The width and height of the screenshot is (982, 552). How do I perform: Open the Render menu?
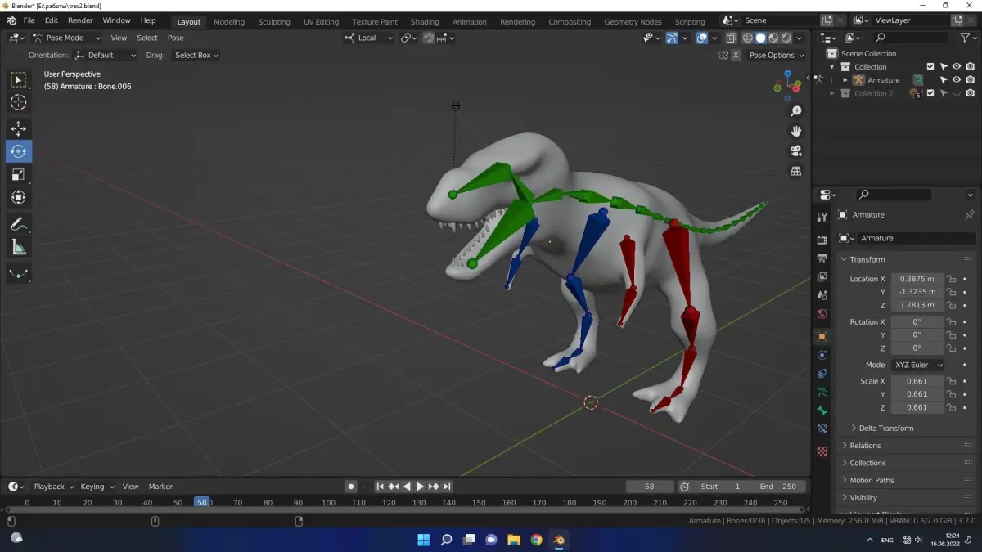80,20
